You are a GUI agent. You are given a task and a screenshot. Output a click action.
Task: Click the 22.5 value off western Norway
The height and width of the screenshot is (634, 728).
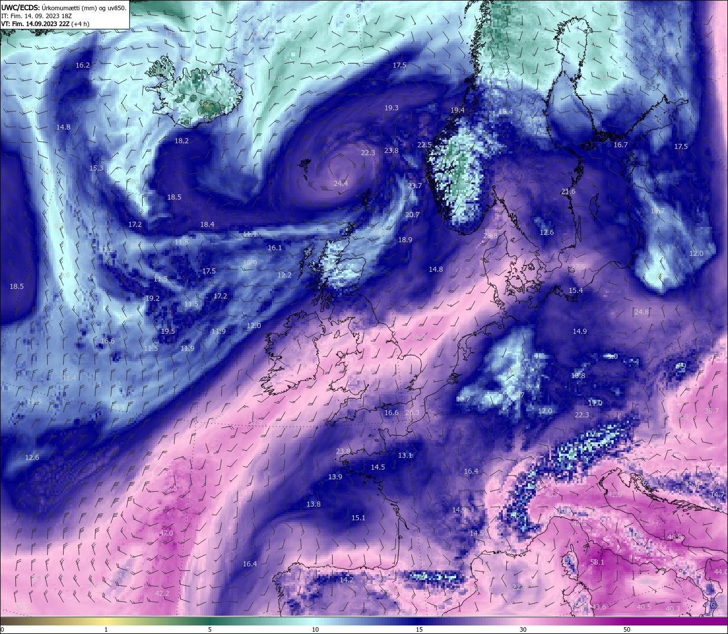[424, 145]
